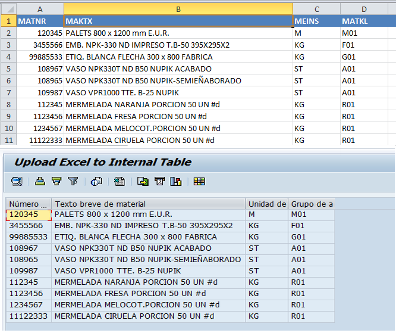The image size is (396, 333).
Task: Click the MEINS header cell in Excel
Action: (x=317, y=21)
